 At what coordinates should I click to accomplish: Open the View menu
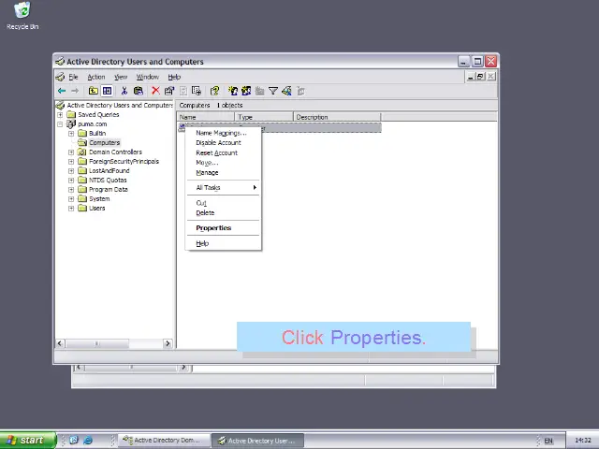(x=121, y=77)
